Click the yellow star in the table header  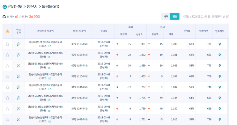click(8, 31)
